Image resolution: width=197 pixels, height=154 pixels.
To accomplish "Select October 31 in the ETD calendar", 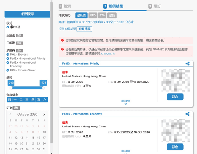I will click(x=44, y=149).
